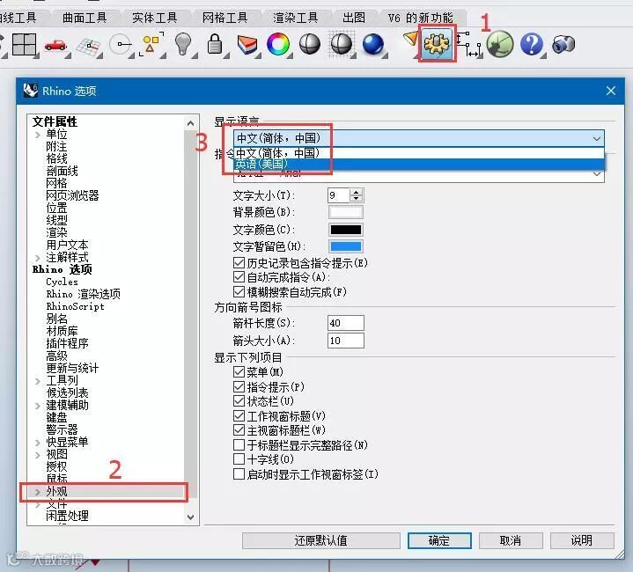Image resolution: width=633 pixels, height=572 pixels.
Task: Switch to the 网格工具 tab
Action: coord(224,18)
